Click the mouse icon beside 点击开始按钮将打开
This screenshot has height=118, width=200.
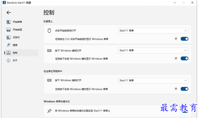click(49, 31)
